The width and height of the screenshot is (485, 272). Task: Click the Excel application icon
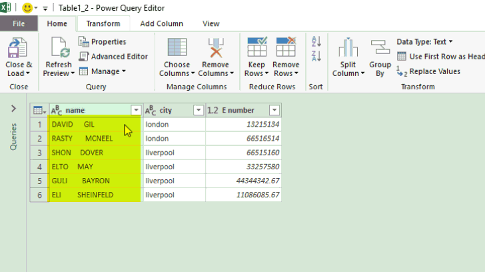(x=5, y=7)
